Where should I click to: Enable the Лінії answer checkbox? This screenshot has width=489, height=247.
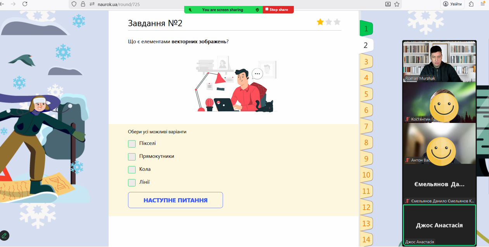(x=132, y=183)
